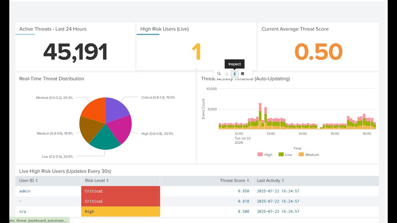Open the admin user row link
Image resolution: width=397 pixels, height=223 pixels.
(25, 191)
